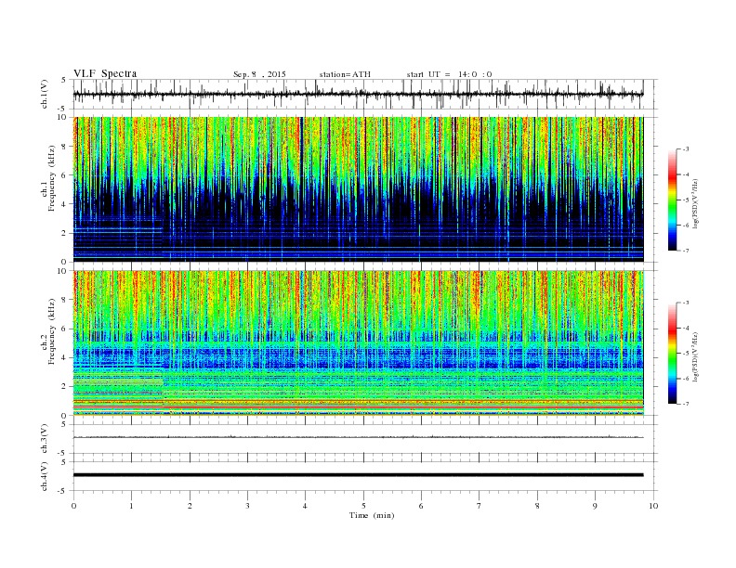Image resolution: width=736 pixels, height=568 pixels.
Task: Click the "station=ATH" header label
Action: point(345,74)
